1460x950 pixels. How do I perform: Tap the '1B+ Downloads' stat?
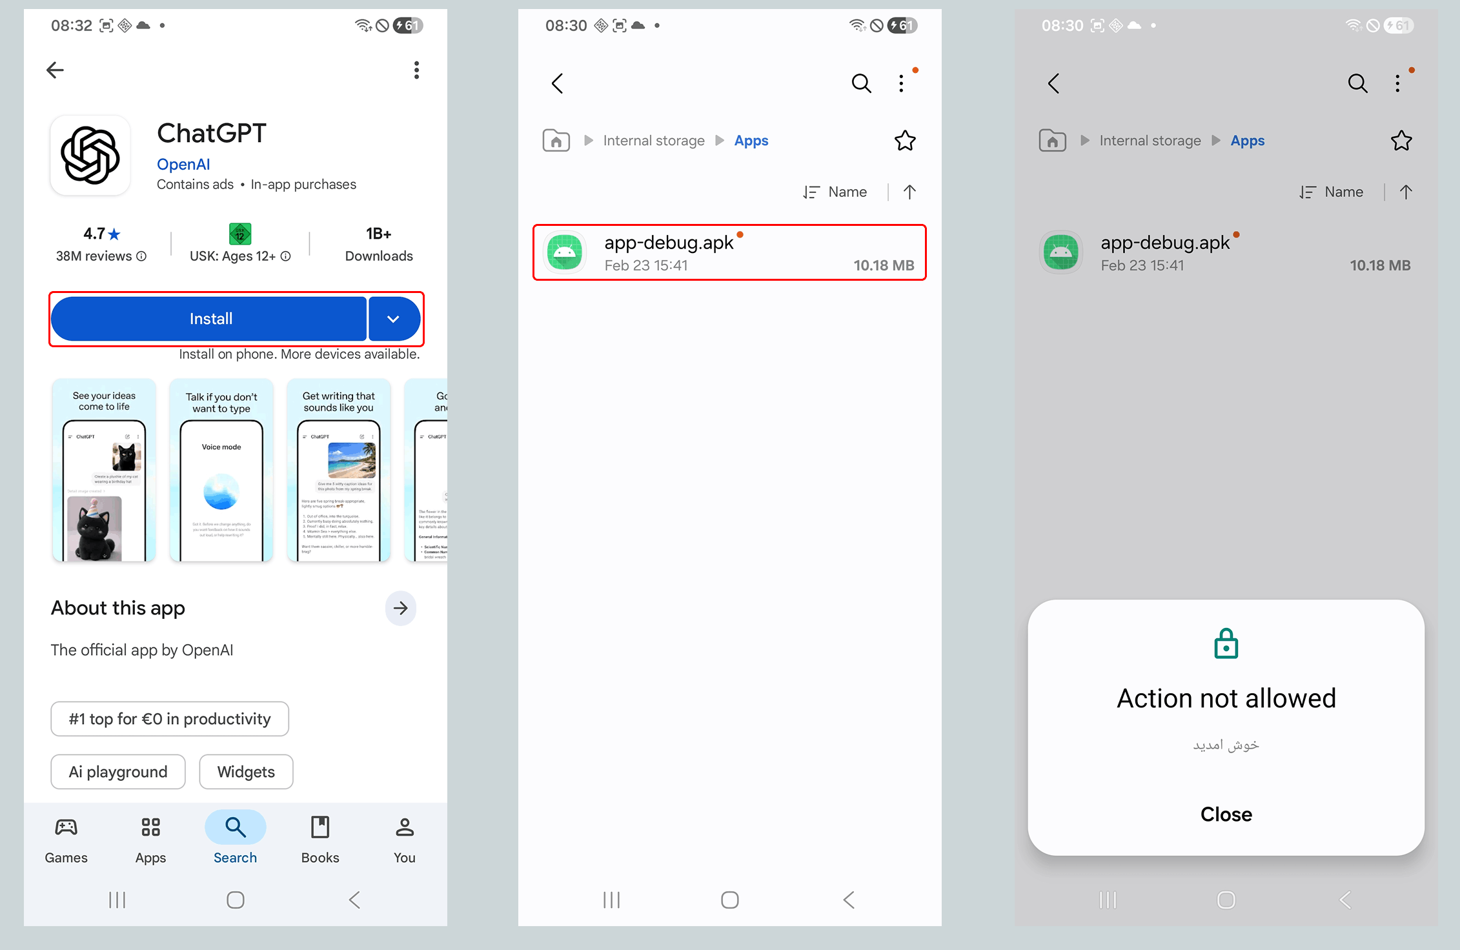click(x=379, y=245)
